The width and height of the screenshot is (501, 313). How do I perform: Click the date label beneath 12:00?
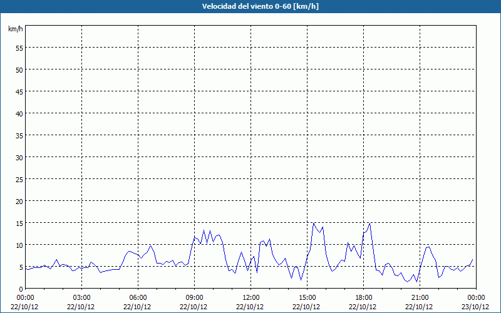coord(250,307)
